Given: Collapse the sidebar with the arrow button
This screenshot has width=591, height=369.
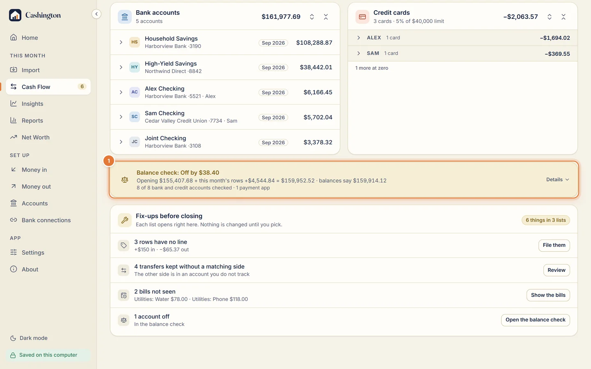Looking at the screenshot, I should tap(96, 14).
